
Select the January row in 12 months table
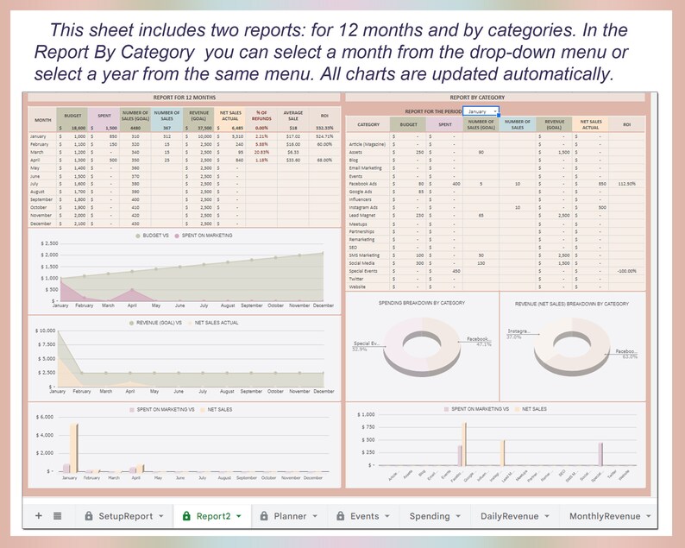pyautogui.click(x=184, y=136)
